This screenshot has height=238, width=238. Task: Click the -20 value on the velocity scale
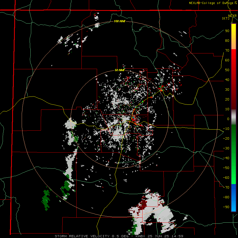[226, 139]
